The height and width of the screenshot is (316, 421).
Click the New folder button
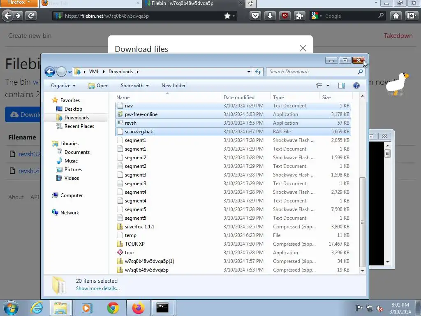[x=173, y=86]
